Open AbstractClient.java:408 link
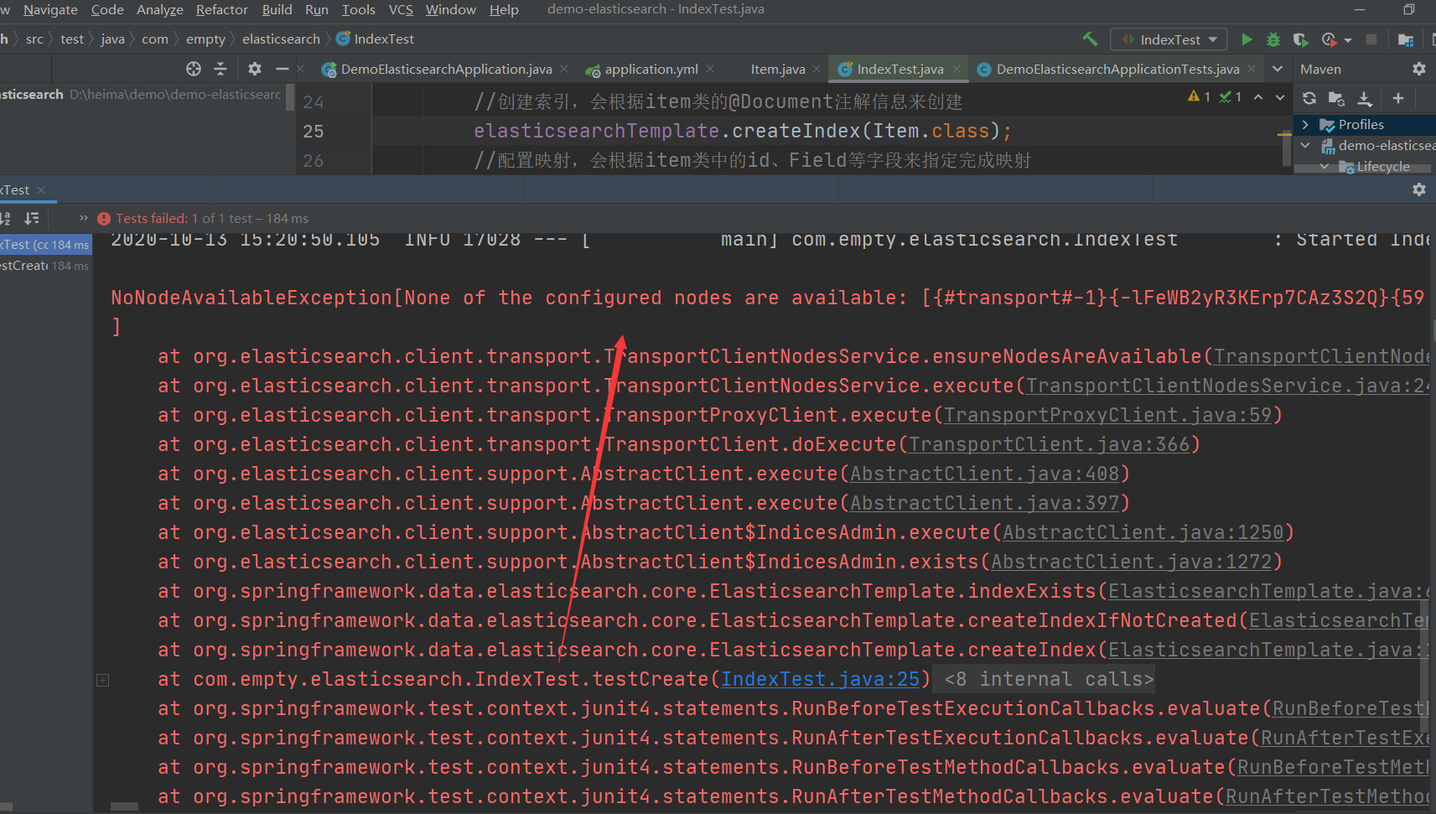This screenshot has width=1436, height=814. [x=985, y=474]
